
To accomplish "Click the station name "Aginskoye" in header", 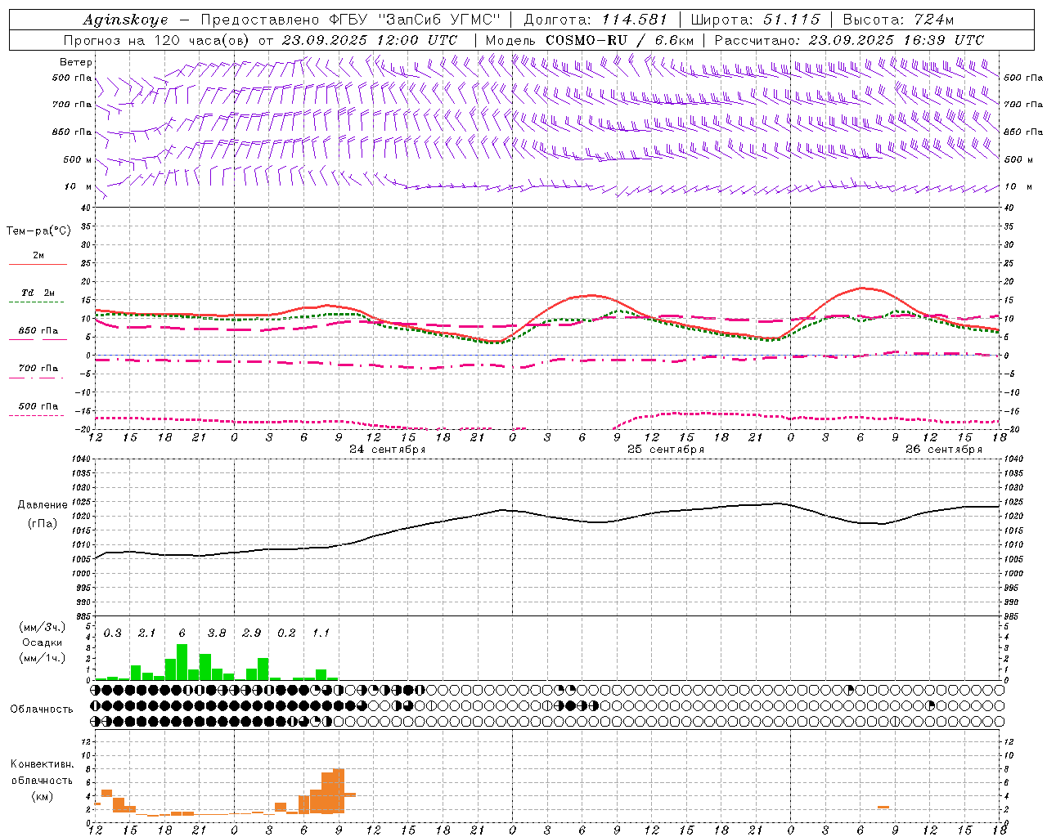I will tap(126, 20).
